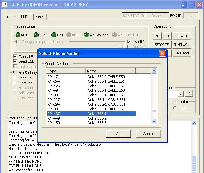Select RM-227 Nokia E61i-1 row
The height and width of the screenshot is (173, 204).
tap(91, 100)
